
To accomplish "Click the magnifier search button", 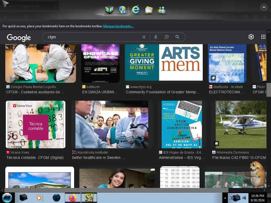I will pos(177,37).
